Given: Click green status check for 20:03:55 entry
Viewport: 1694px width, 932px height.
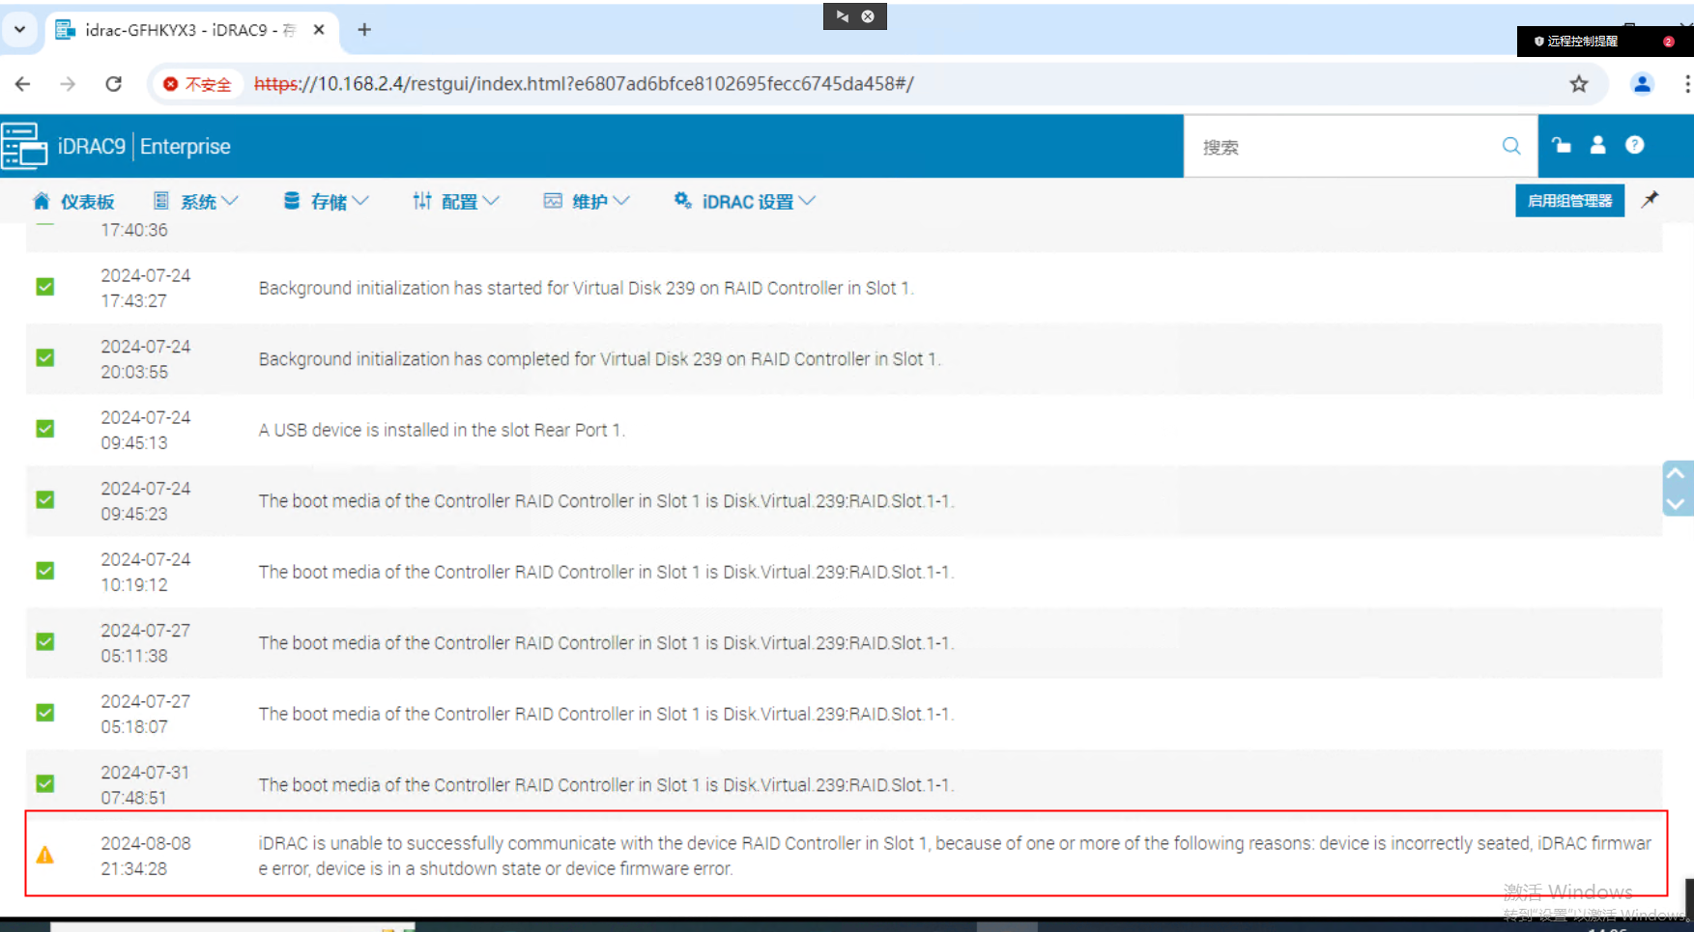Looking at the screenshot, I should pyautogui.click(x=45, y=357).
